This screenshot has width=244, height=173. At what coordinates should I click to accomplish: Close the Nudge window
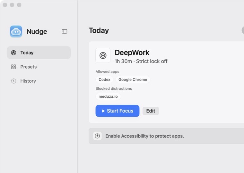5,5
